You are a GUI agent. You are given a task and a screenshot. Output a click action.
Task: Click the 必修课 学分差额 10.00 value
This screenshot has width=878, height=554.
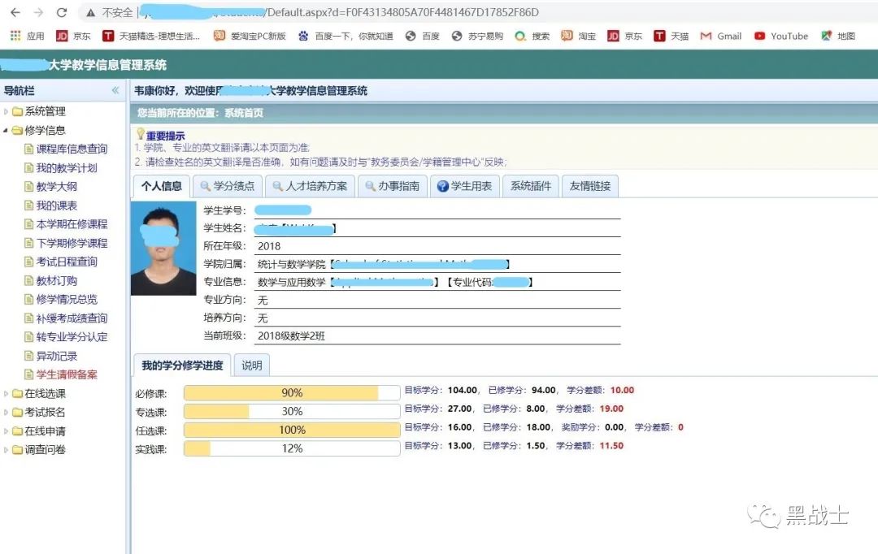tap(622, 390)
